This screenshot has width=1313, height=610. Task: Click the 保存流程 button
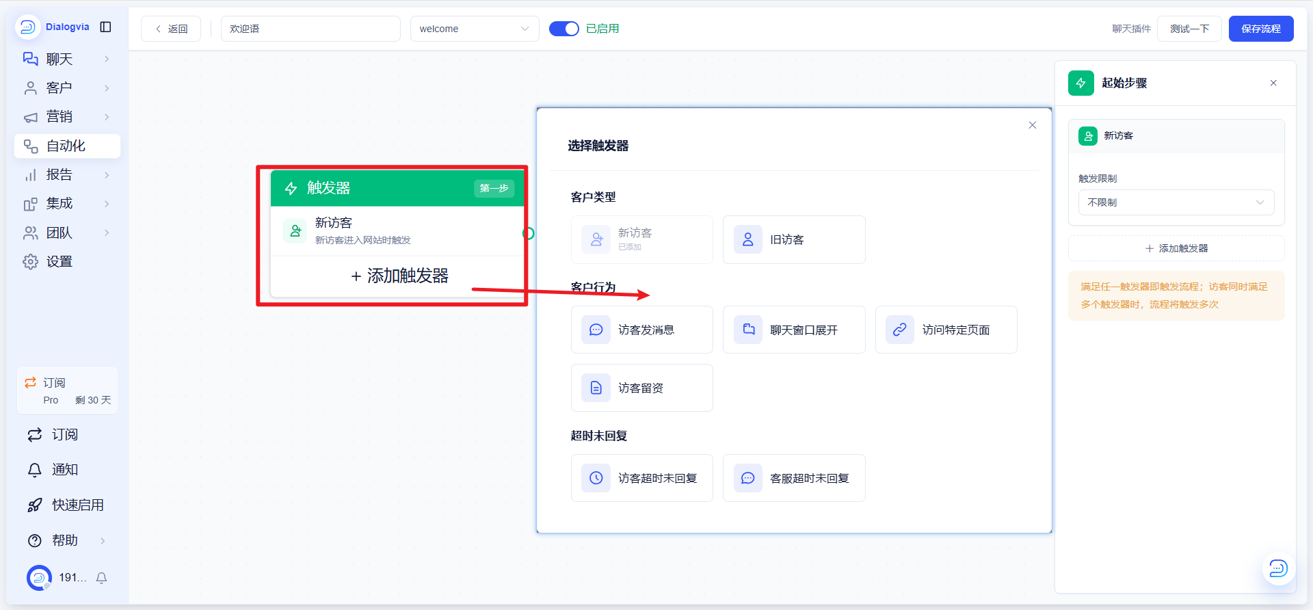1261,29
